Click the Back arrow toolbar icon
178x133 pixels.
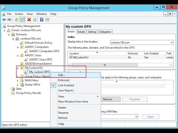point(4,20)
